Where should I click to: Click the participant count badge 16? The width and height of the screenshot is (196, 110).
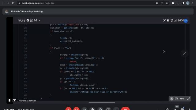point(177,106)
